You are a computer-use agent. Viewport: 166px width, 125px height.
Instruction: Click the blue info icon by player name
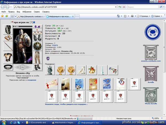point(34,22)
